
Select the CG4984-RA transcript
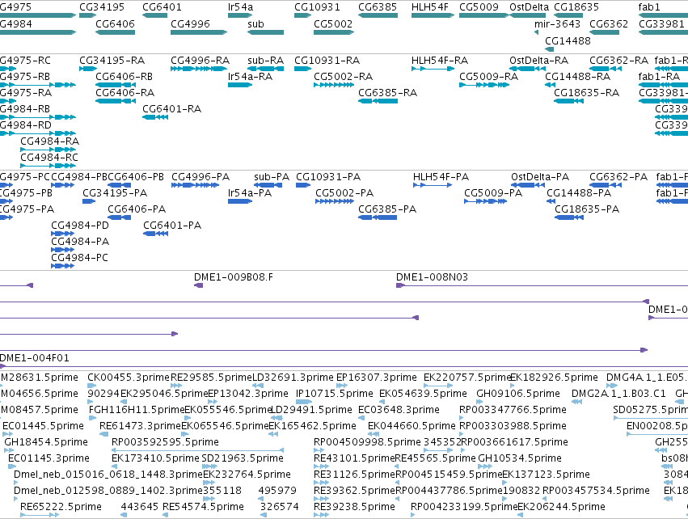(x=49, y=150)
